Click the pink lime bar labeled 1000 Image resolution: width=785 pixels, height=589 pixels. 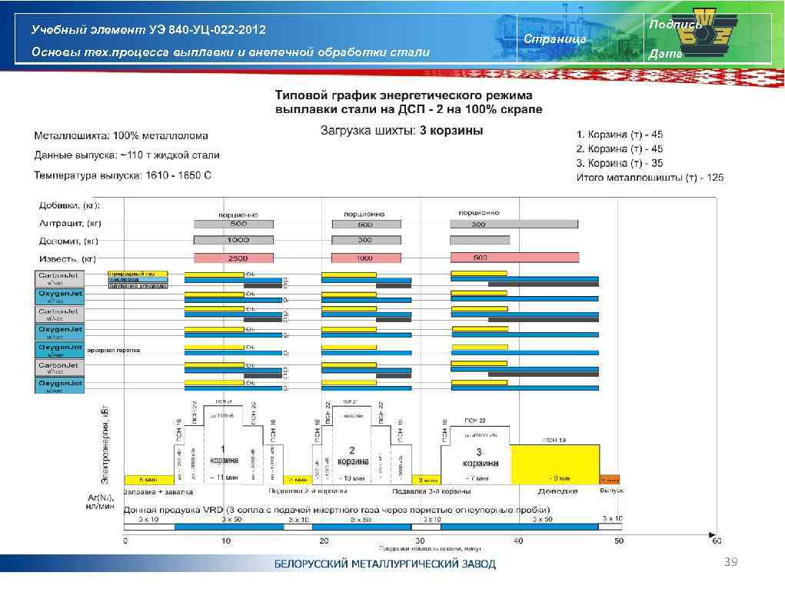click(x=367, y=258)
